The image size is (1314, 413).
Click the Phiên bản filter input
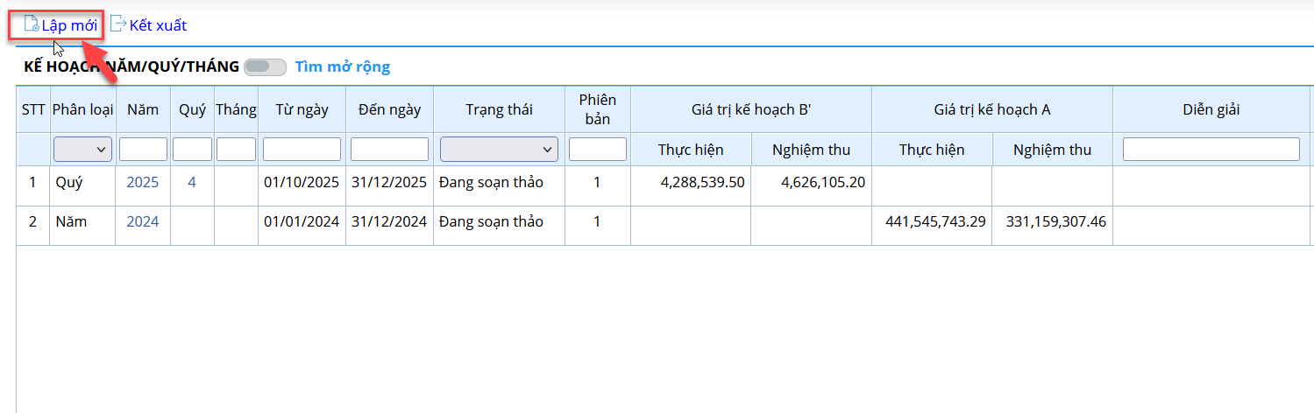pyautogui.click(x=597, y=150)
